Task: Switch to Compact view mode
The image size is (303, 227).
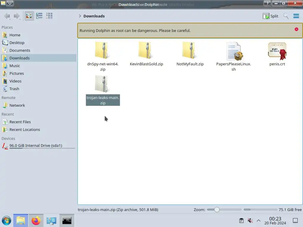Action: 39,16
